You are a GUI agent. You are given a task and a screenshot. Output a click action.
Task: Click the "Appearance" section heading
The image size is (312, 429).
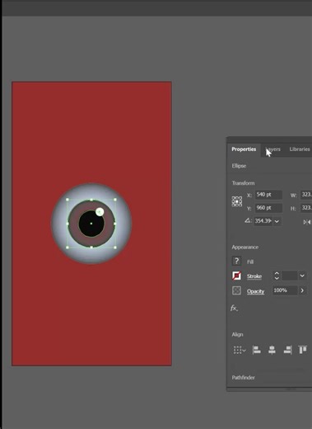(x=245, y=247)
